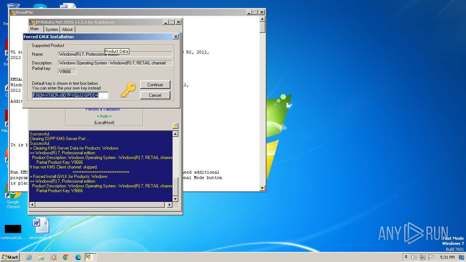The width and height of the screenshot is (466, 262).
Task: Select the communicati... desktop file
Action: point(13,232)
